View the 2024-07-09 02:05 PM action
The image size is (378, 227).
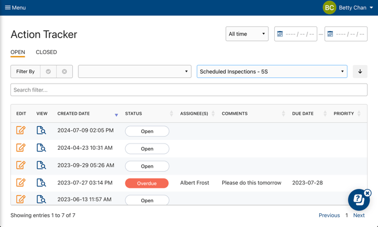pos(41,130)
